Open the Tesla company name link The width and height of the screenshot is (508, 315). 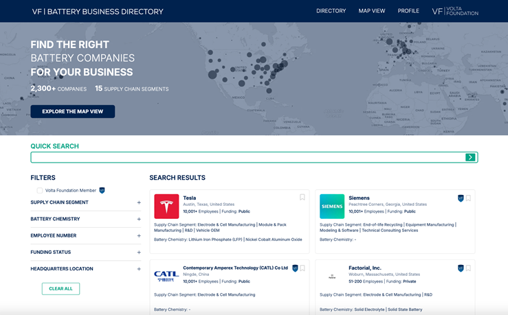click(x=190, y=198)
